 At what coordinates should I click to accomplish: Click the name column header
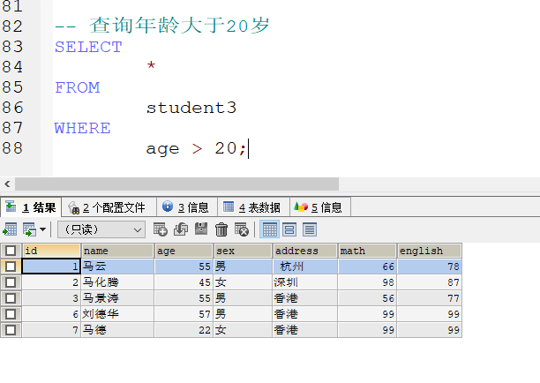pos(117,251)
